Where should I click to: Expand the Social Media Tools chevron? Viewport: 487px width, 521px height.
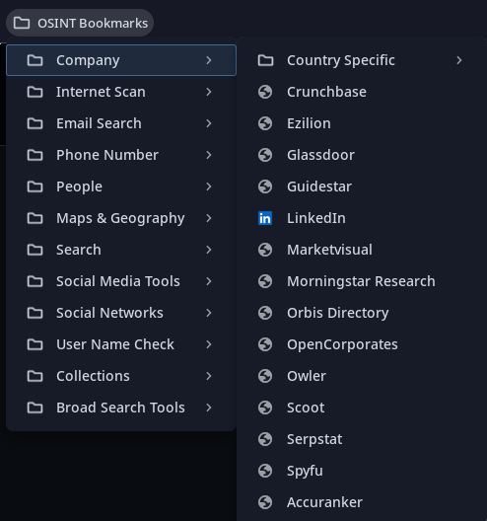click(x=209, y=281)
